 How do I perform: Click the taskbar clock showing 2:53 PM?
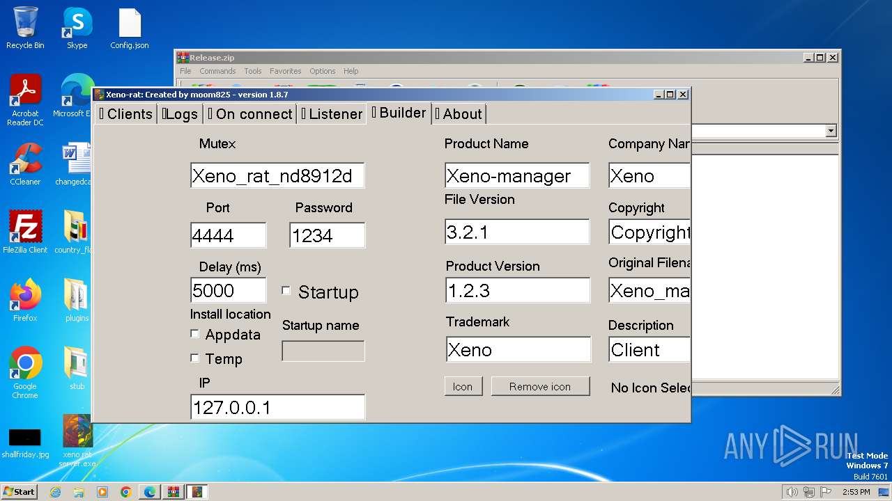[856, 492]
